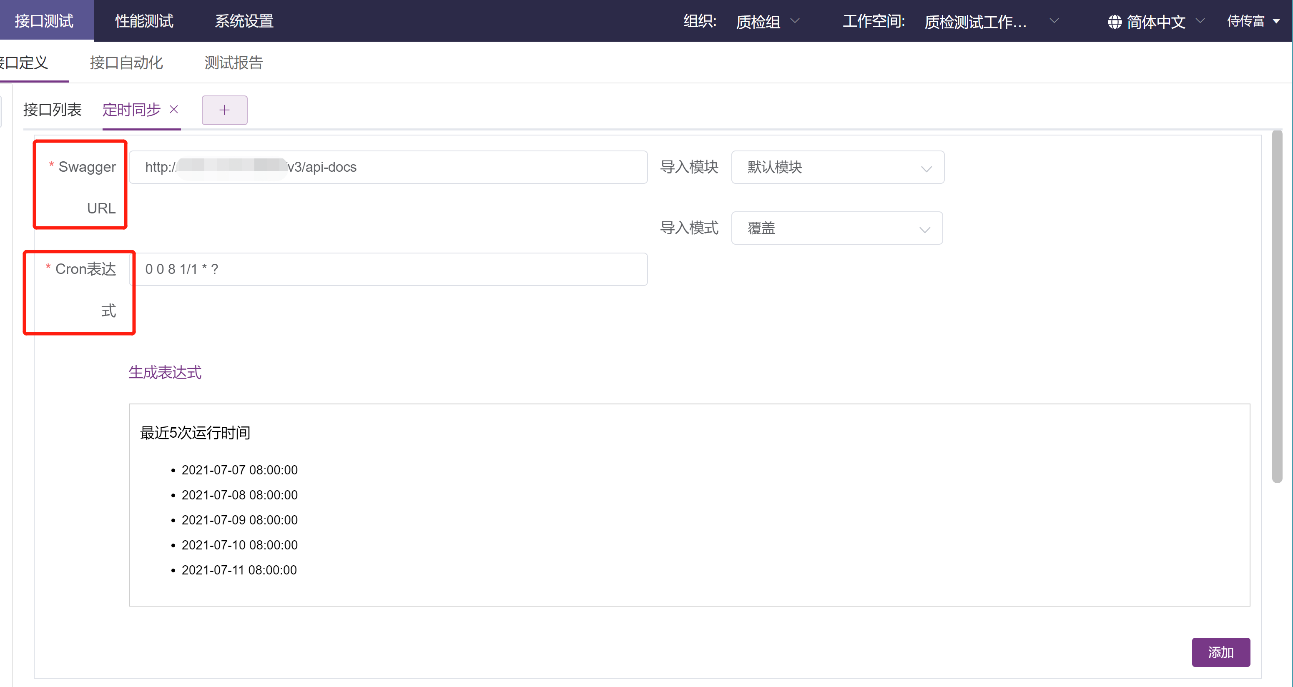Click the globe language icon
Screen dimensions: 1293x687
coord(1114,22)
